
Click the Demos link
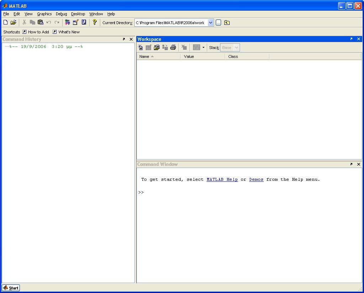[x=256, y=179]
